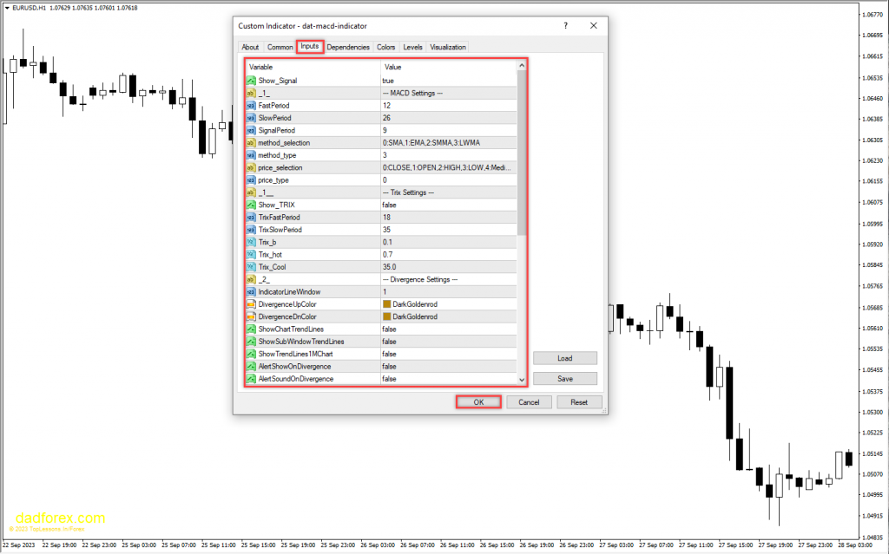The image size is (889, 554).
Task: Click the price_type integer icon
Action: (251, 180)
